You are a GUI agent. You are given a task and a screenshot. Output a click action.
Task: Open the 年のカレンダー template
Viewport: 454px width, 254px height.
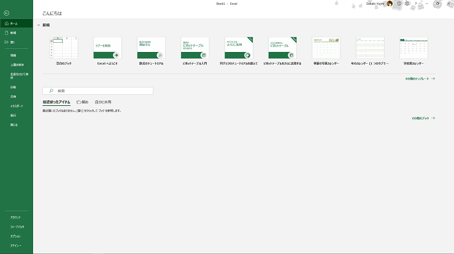click(370, 51)
